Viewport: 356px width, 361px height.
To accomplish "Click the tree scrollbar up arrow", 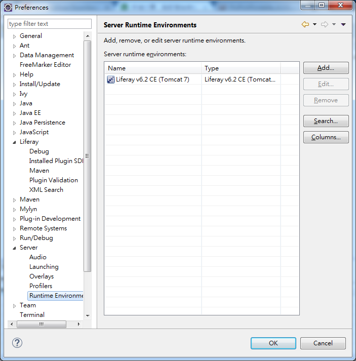I will [88, 36].
